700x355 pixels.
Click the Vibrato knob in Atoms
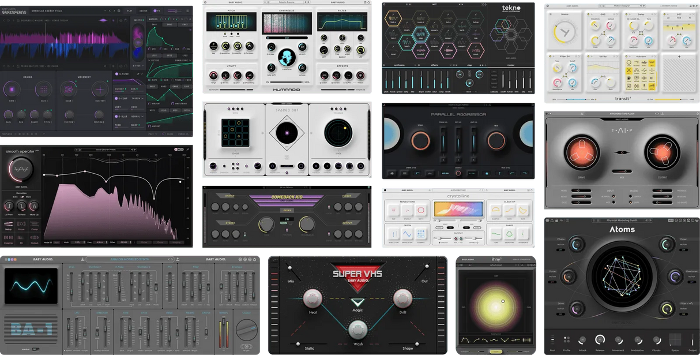pyautogui.click(x=657, y=340)
